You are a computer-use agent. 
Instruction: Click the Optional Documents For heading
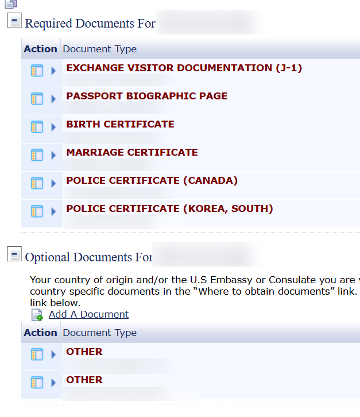click(88, 257)
